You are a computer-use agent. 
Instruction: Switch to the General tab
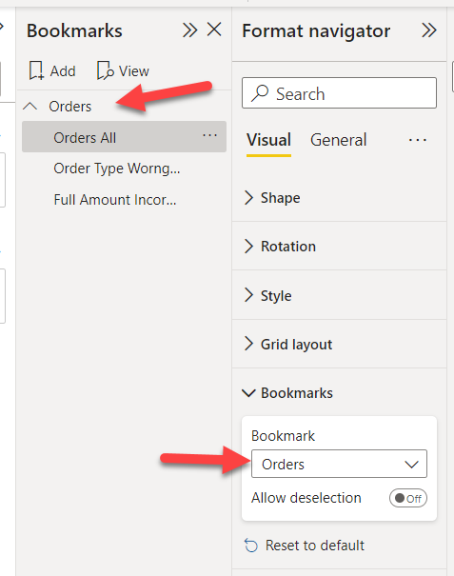(338, 140)
